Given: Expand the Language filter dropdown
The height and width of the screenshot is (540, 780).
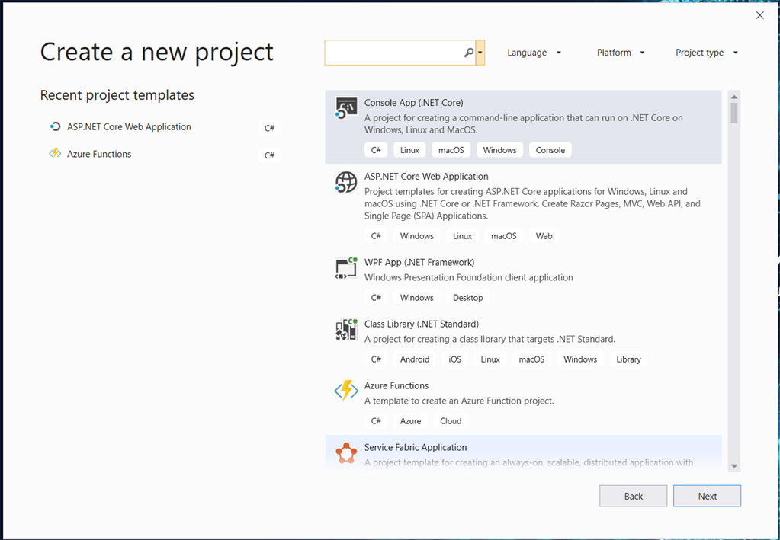Looking at the screenshot, I should 534,53.
